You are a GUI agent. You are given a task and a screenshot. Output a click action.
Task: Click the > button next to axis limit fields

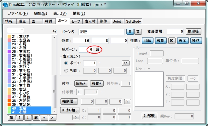(x=128, y=102)
